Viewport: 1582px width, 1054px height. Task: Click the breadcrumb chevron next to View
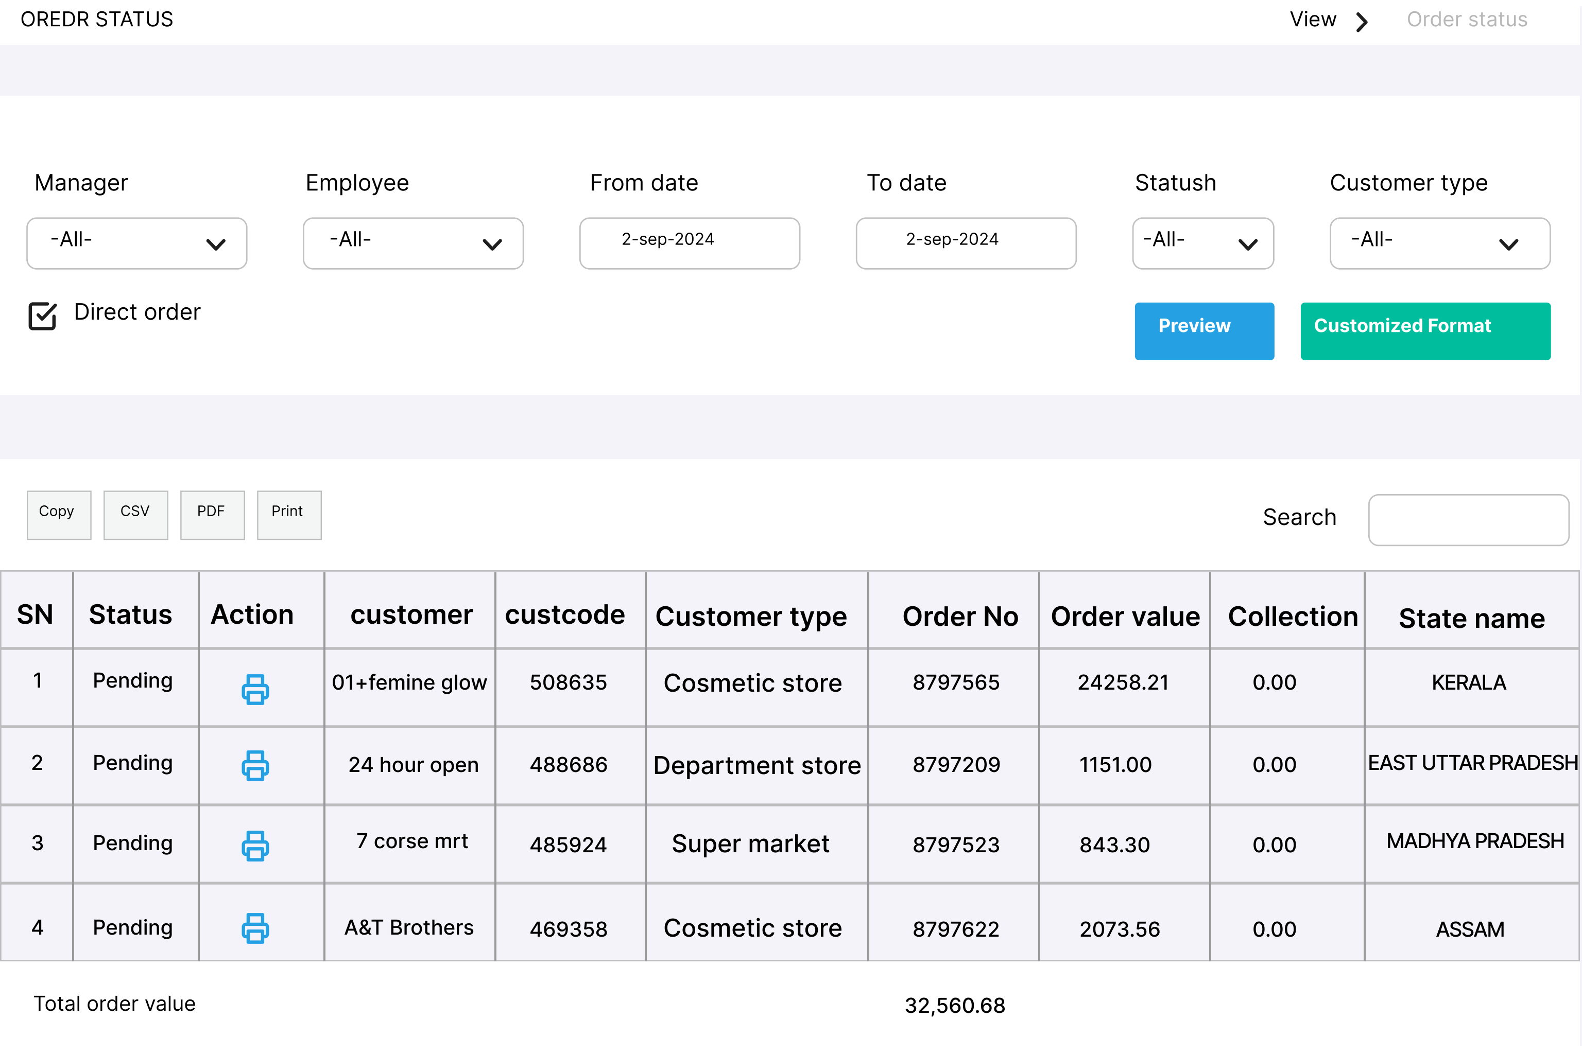1362,22
